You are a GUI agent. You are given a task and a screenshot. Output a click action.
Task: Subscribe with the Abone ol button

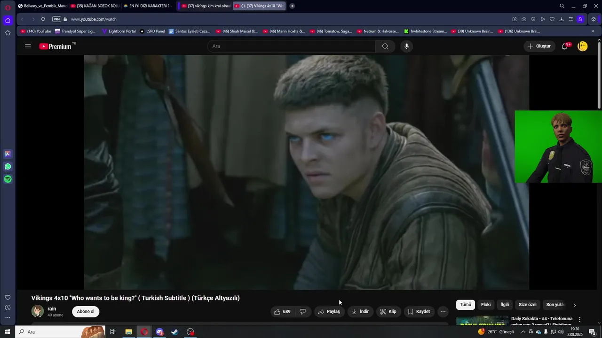pos(86,312)
